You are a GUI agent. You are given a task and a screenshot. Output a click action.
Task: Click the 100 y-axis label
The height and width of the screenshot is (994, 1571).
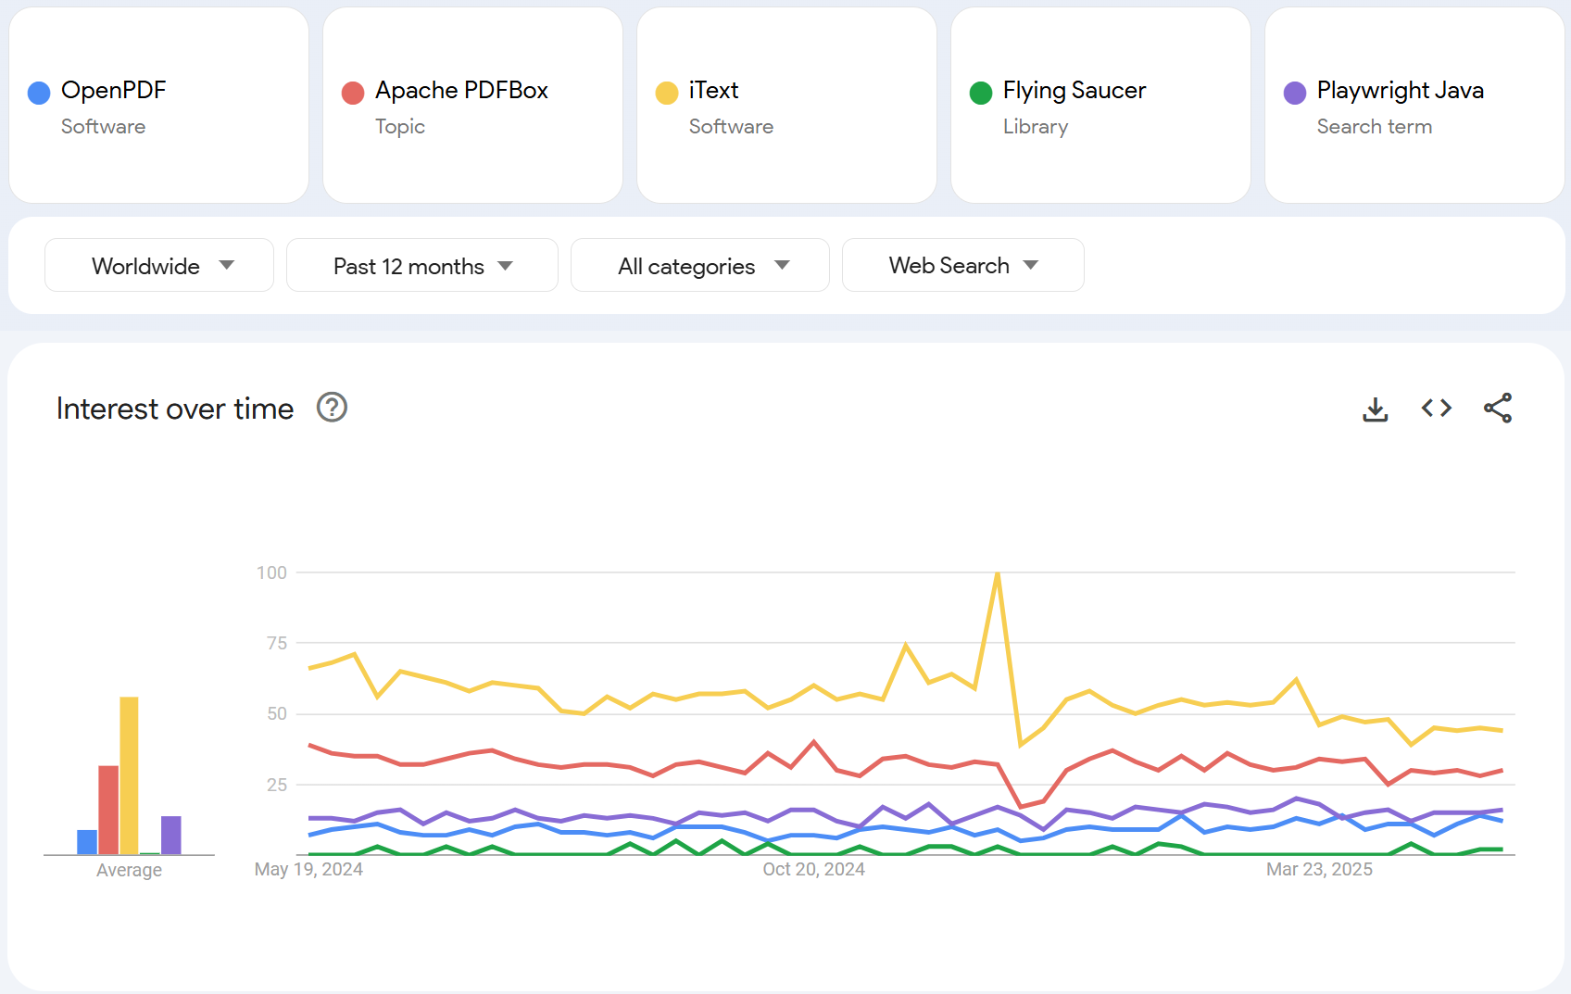271,572
